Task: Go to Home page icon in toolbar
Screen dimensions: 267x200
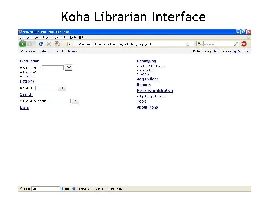Action: (x=57, y=44)
